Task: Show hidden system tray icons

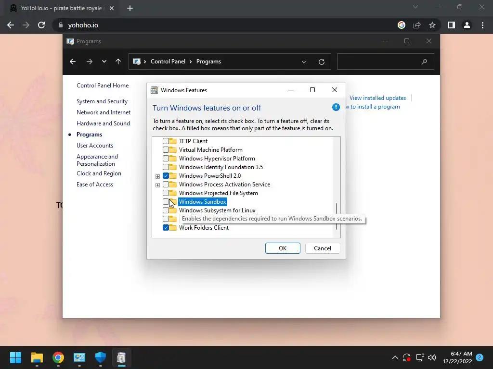Action: pos(395,357)
